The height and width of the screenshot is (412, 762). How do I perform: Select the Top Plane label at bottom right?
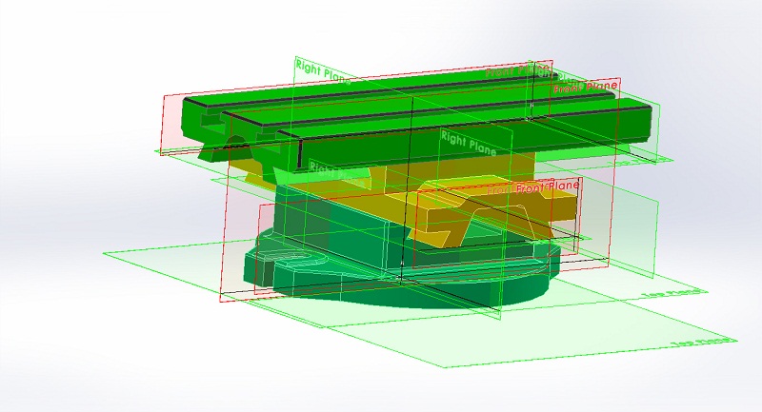point(703,343)
